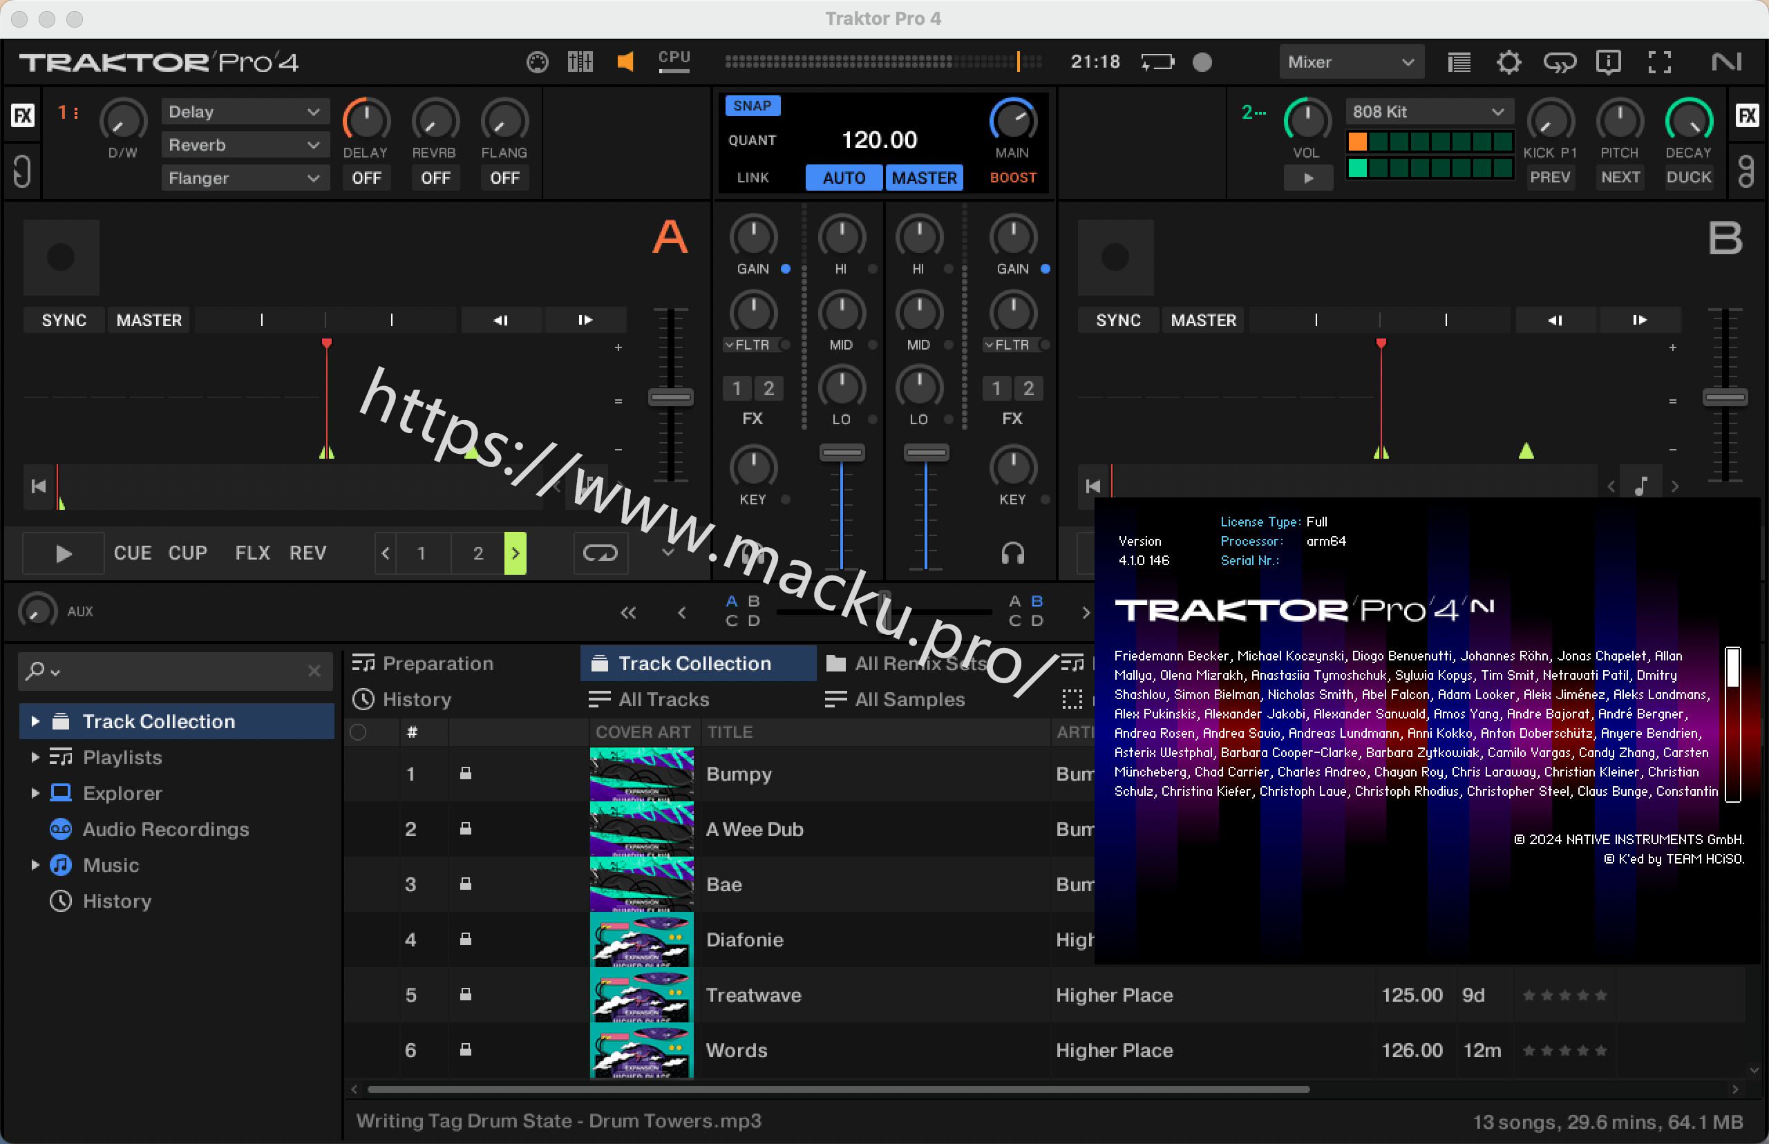1769x1144 pixels.
Task: Click Deck A REV button
Action: [x=308, y=553]
